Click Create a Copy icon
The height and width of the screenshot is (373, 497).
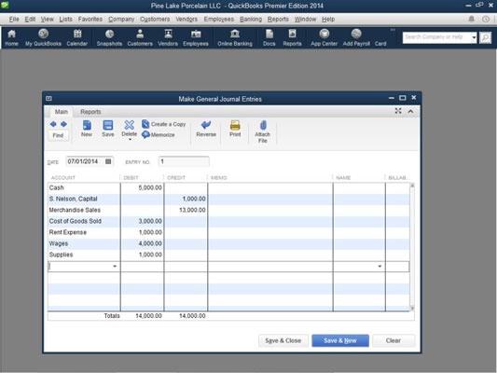point(145,124)
